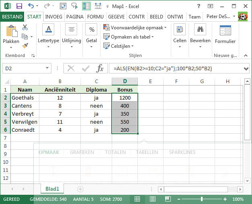Click the user account avatar picture

[x=243, y=16]
